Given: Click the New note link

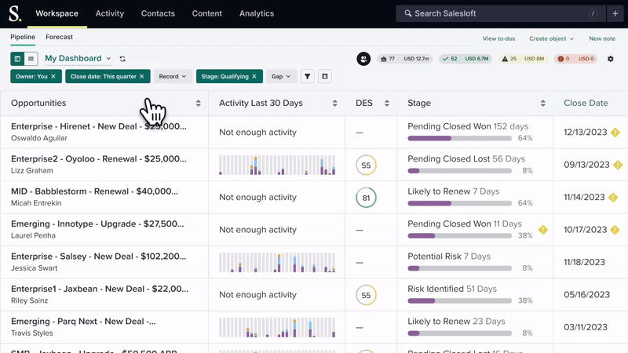Looking at the screenshot, I should point(602,38).
